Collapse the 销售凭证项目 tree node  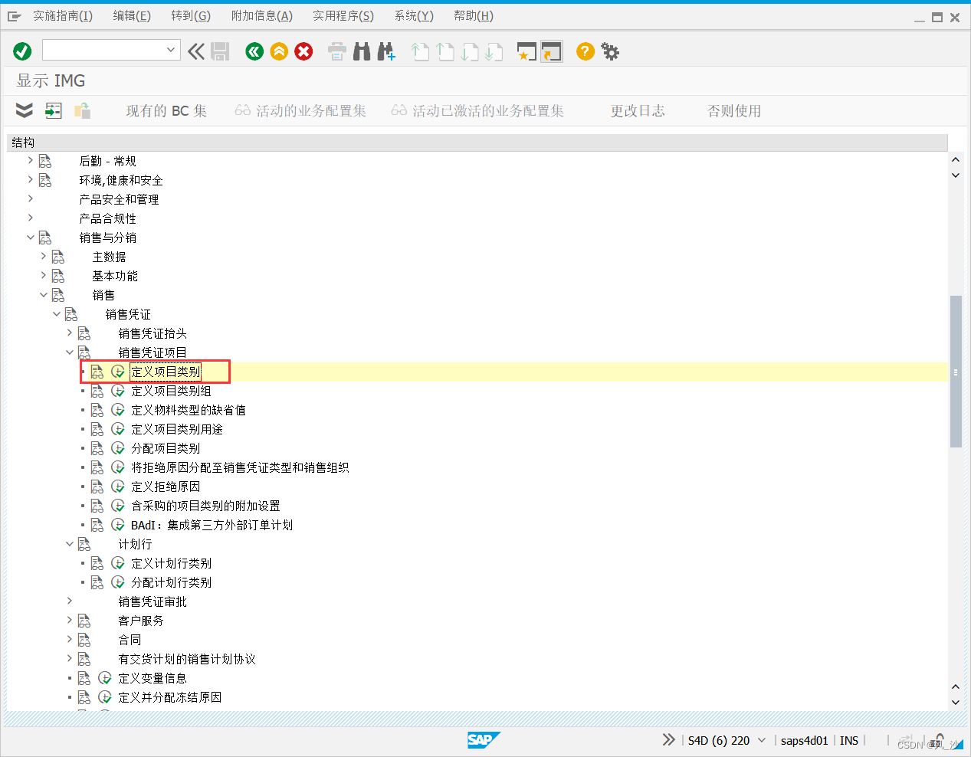pyautogui.click(x=69, y=352)
